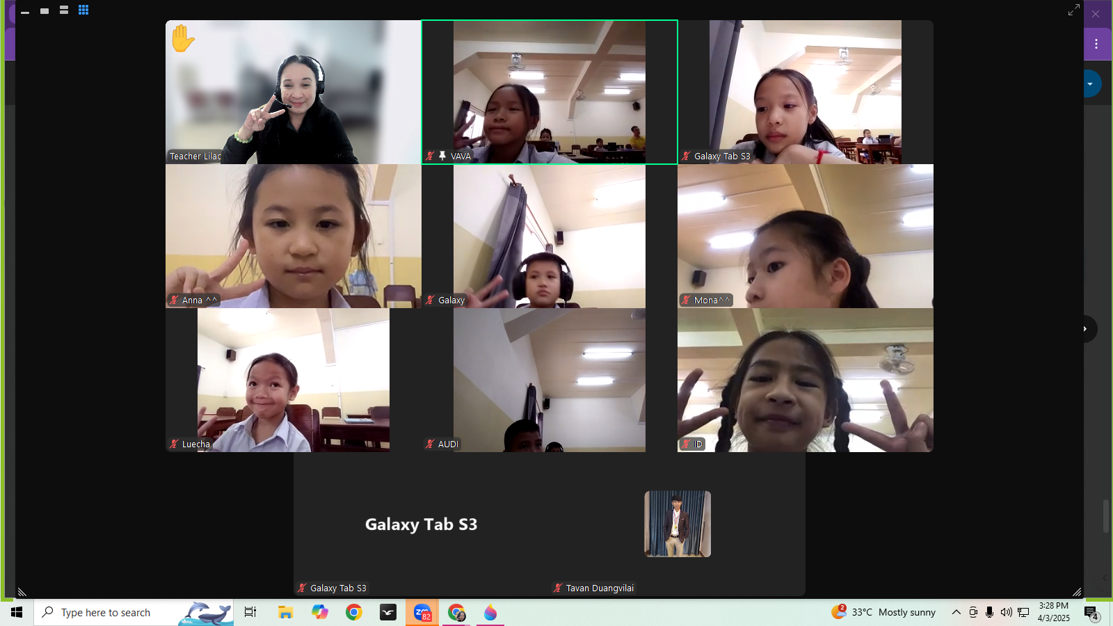Open File Explorer from taskbar
This screenshot has width=1113, height=626.
(285, 612)
